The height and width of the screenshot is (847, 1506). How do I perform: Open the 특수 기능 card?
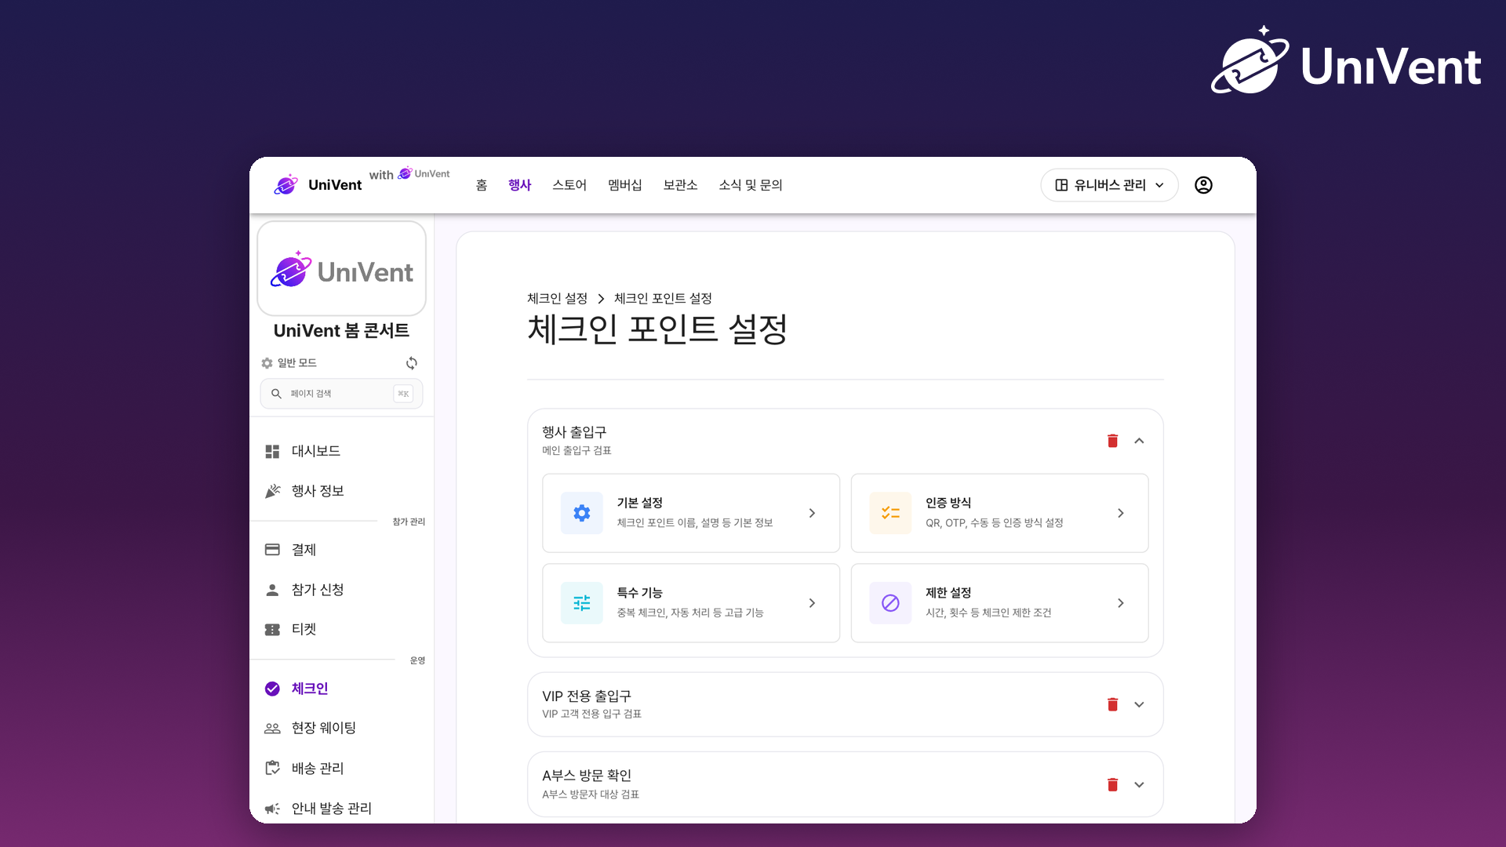(x=691, y=603)
